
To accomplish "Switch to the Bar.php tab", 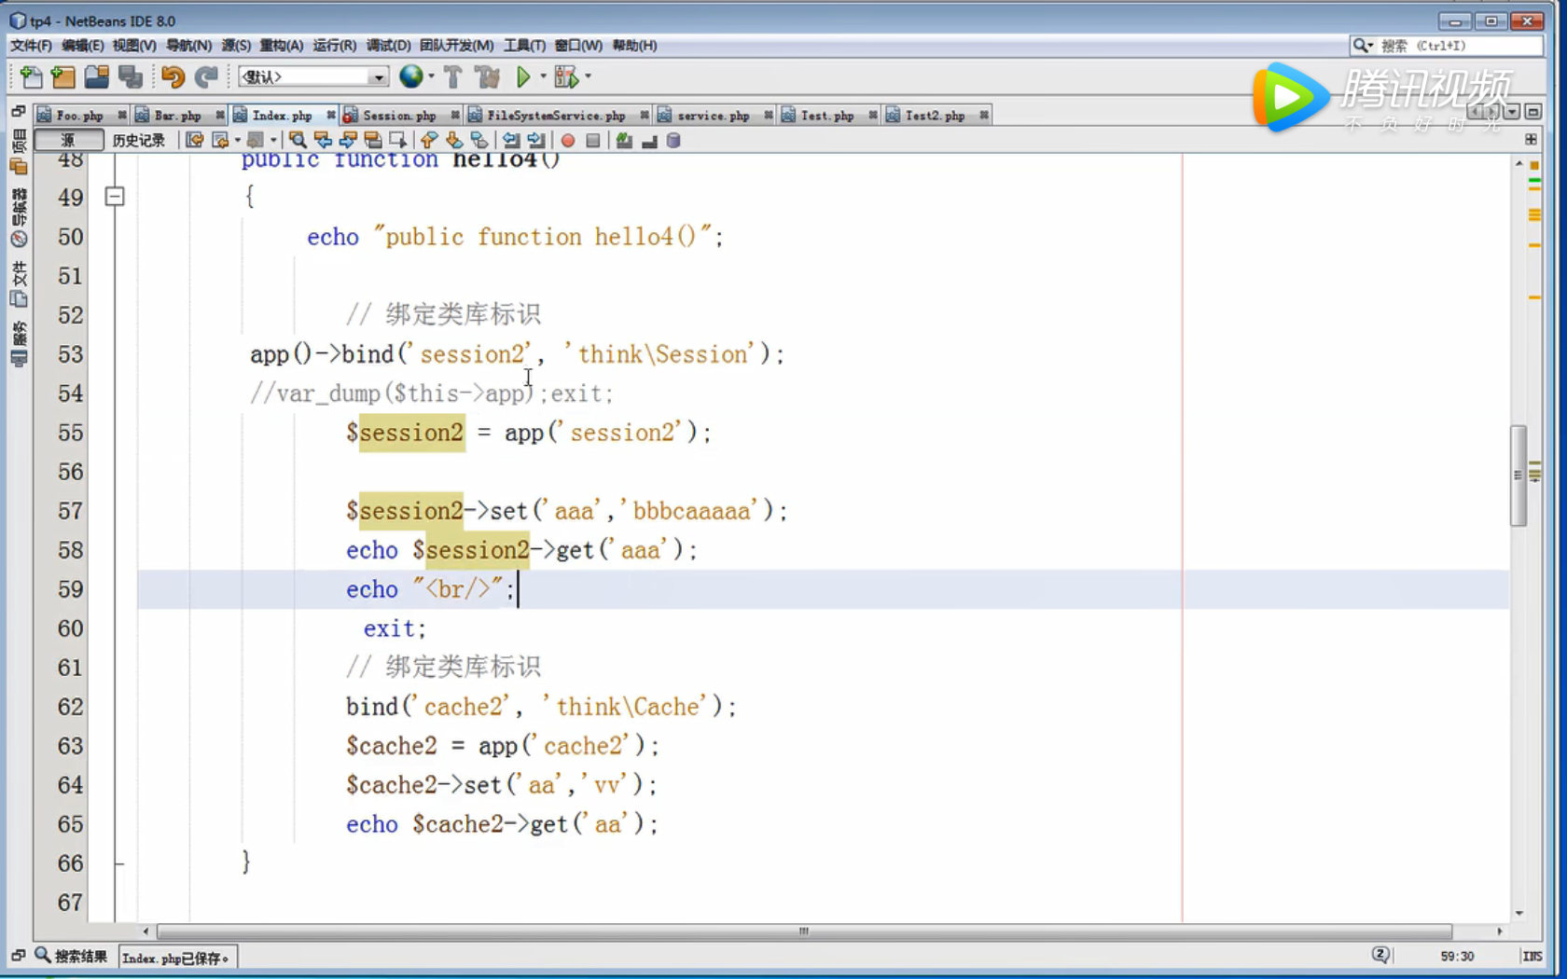I will tap(177, 116).
